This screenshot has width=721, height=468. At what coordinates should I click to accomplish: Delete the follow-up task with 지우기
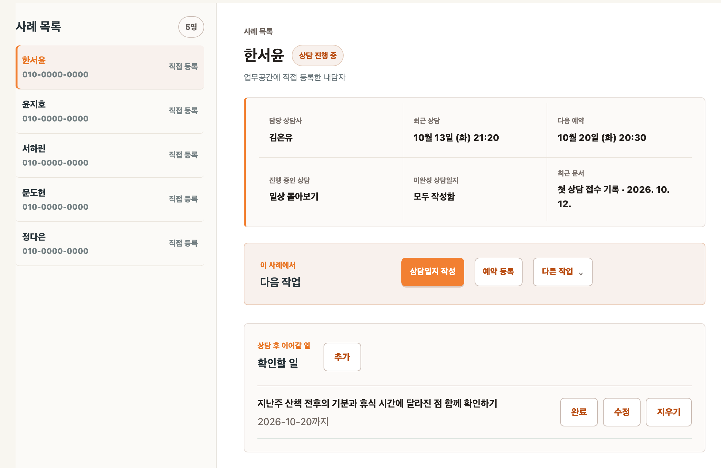coord(668,412)
